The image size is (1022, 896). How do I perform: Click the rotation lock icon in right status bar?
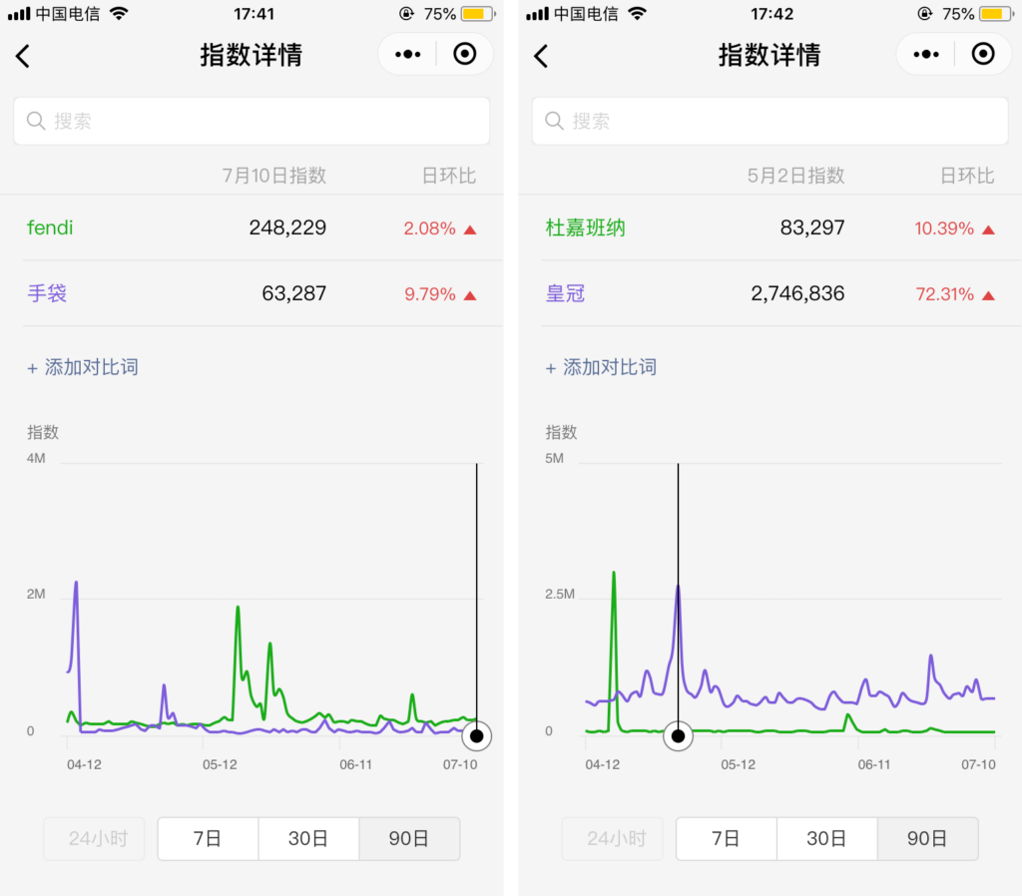[x=924, y=14]
